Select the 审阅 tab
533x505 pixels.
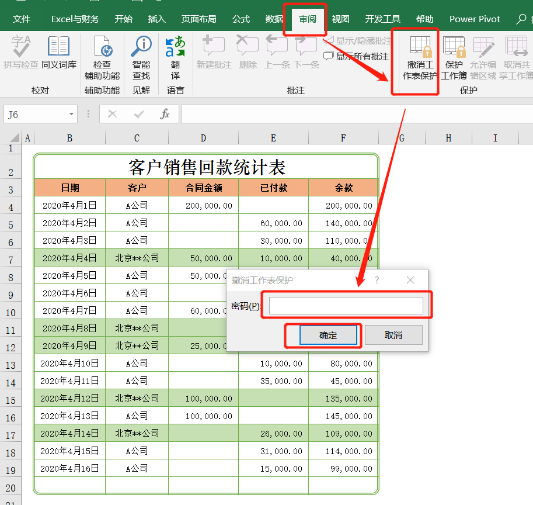pyautogui.click(x=308, y=19)
